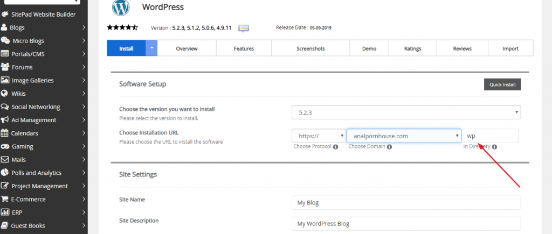Click the changelog icon beside version numbers
The image size is (552, 234).
tap(244, 28)
